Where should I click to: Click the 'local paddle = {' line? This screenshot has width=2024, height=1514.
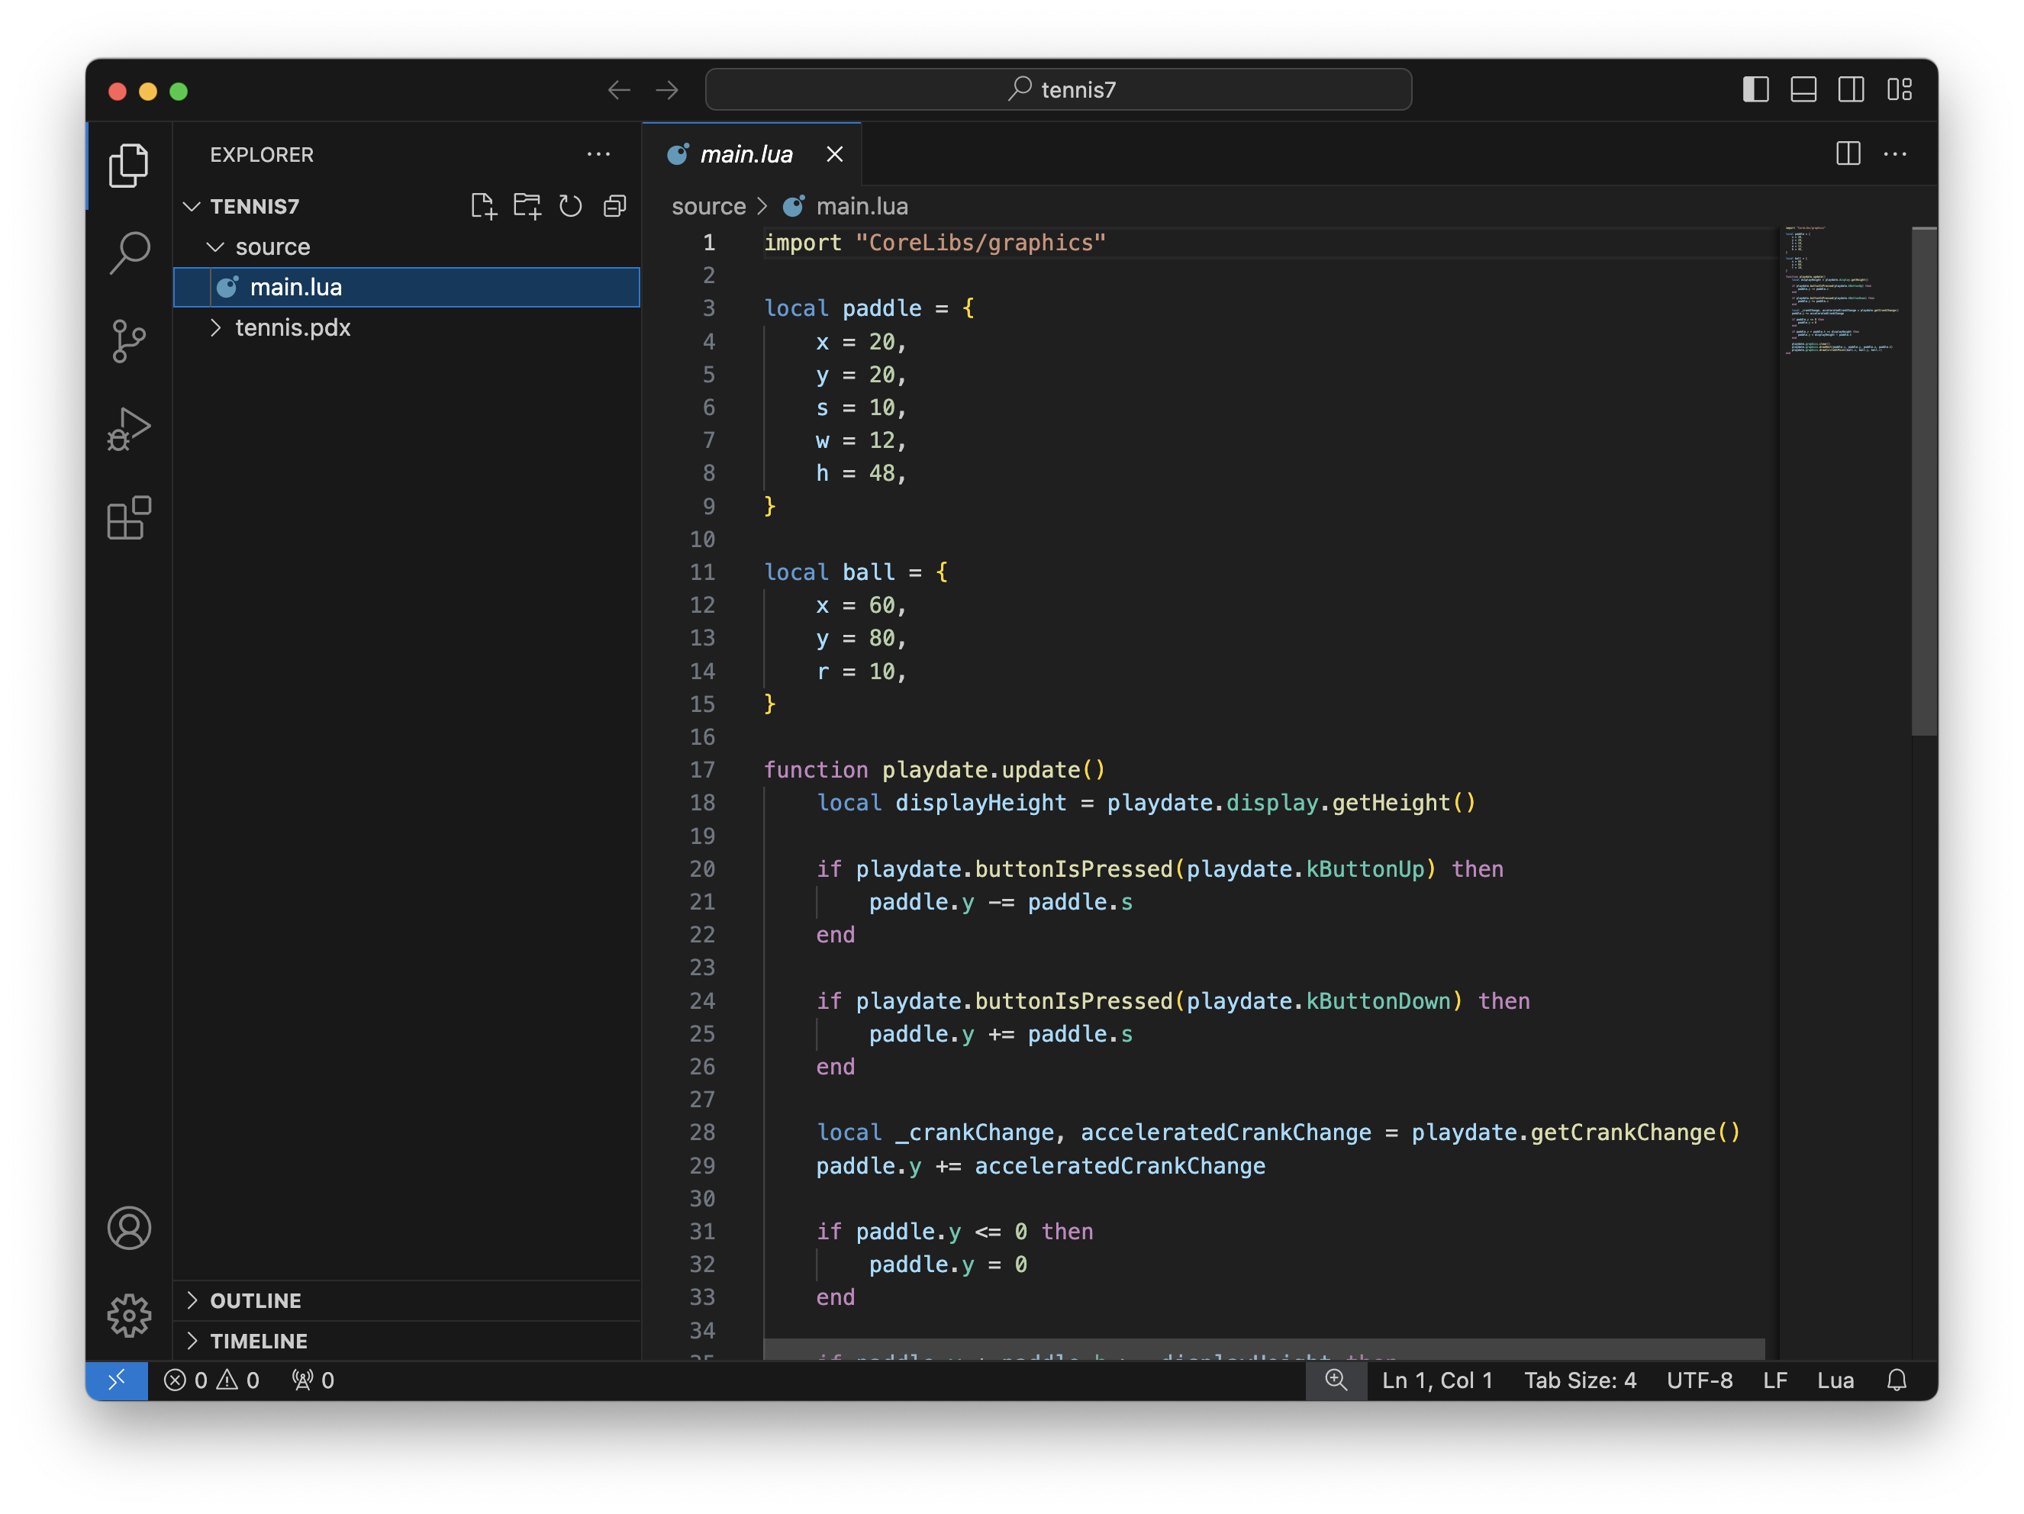[869, 308]
